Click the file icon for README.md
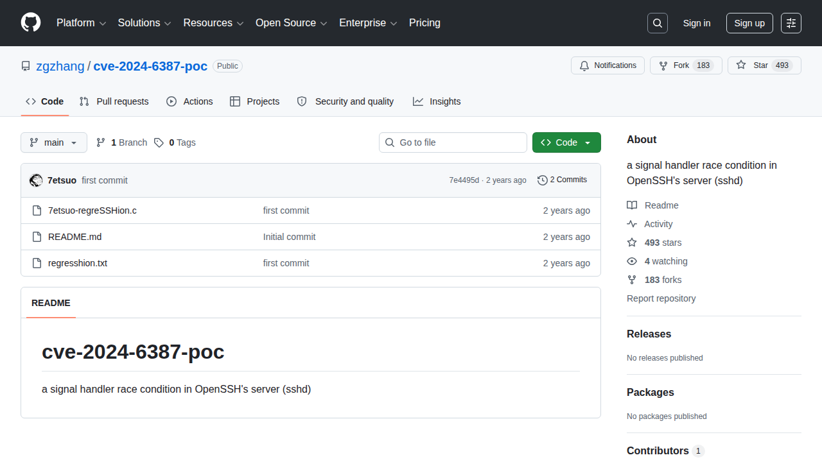822x462 pixels. point(37,237)
